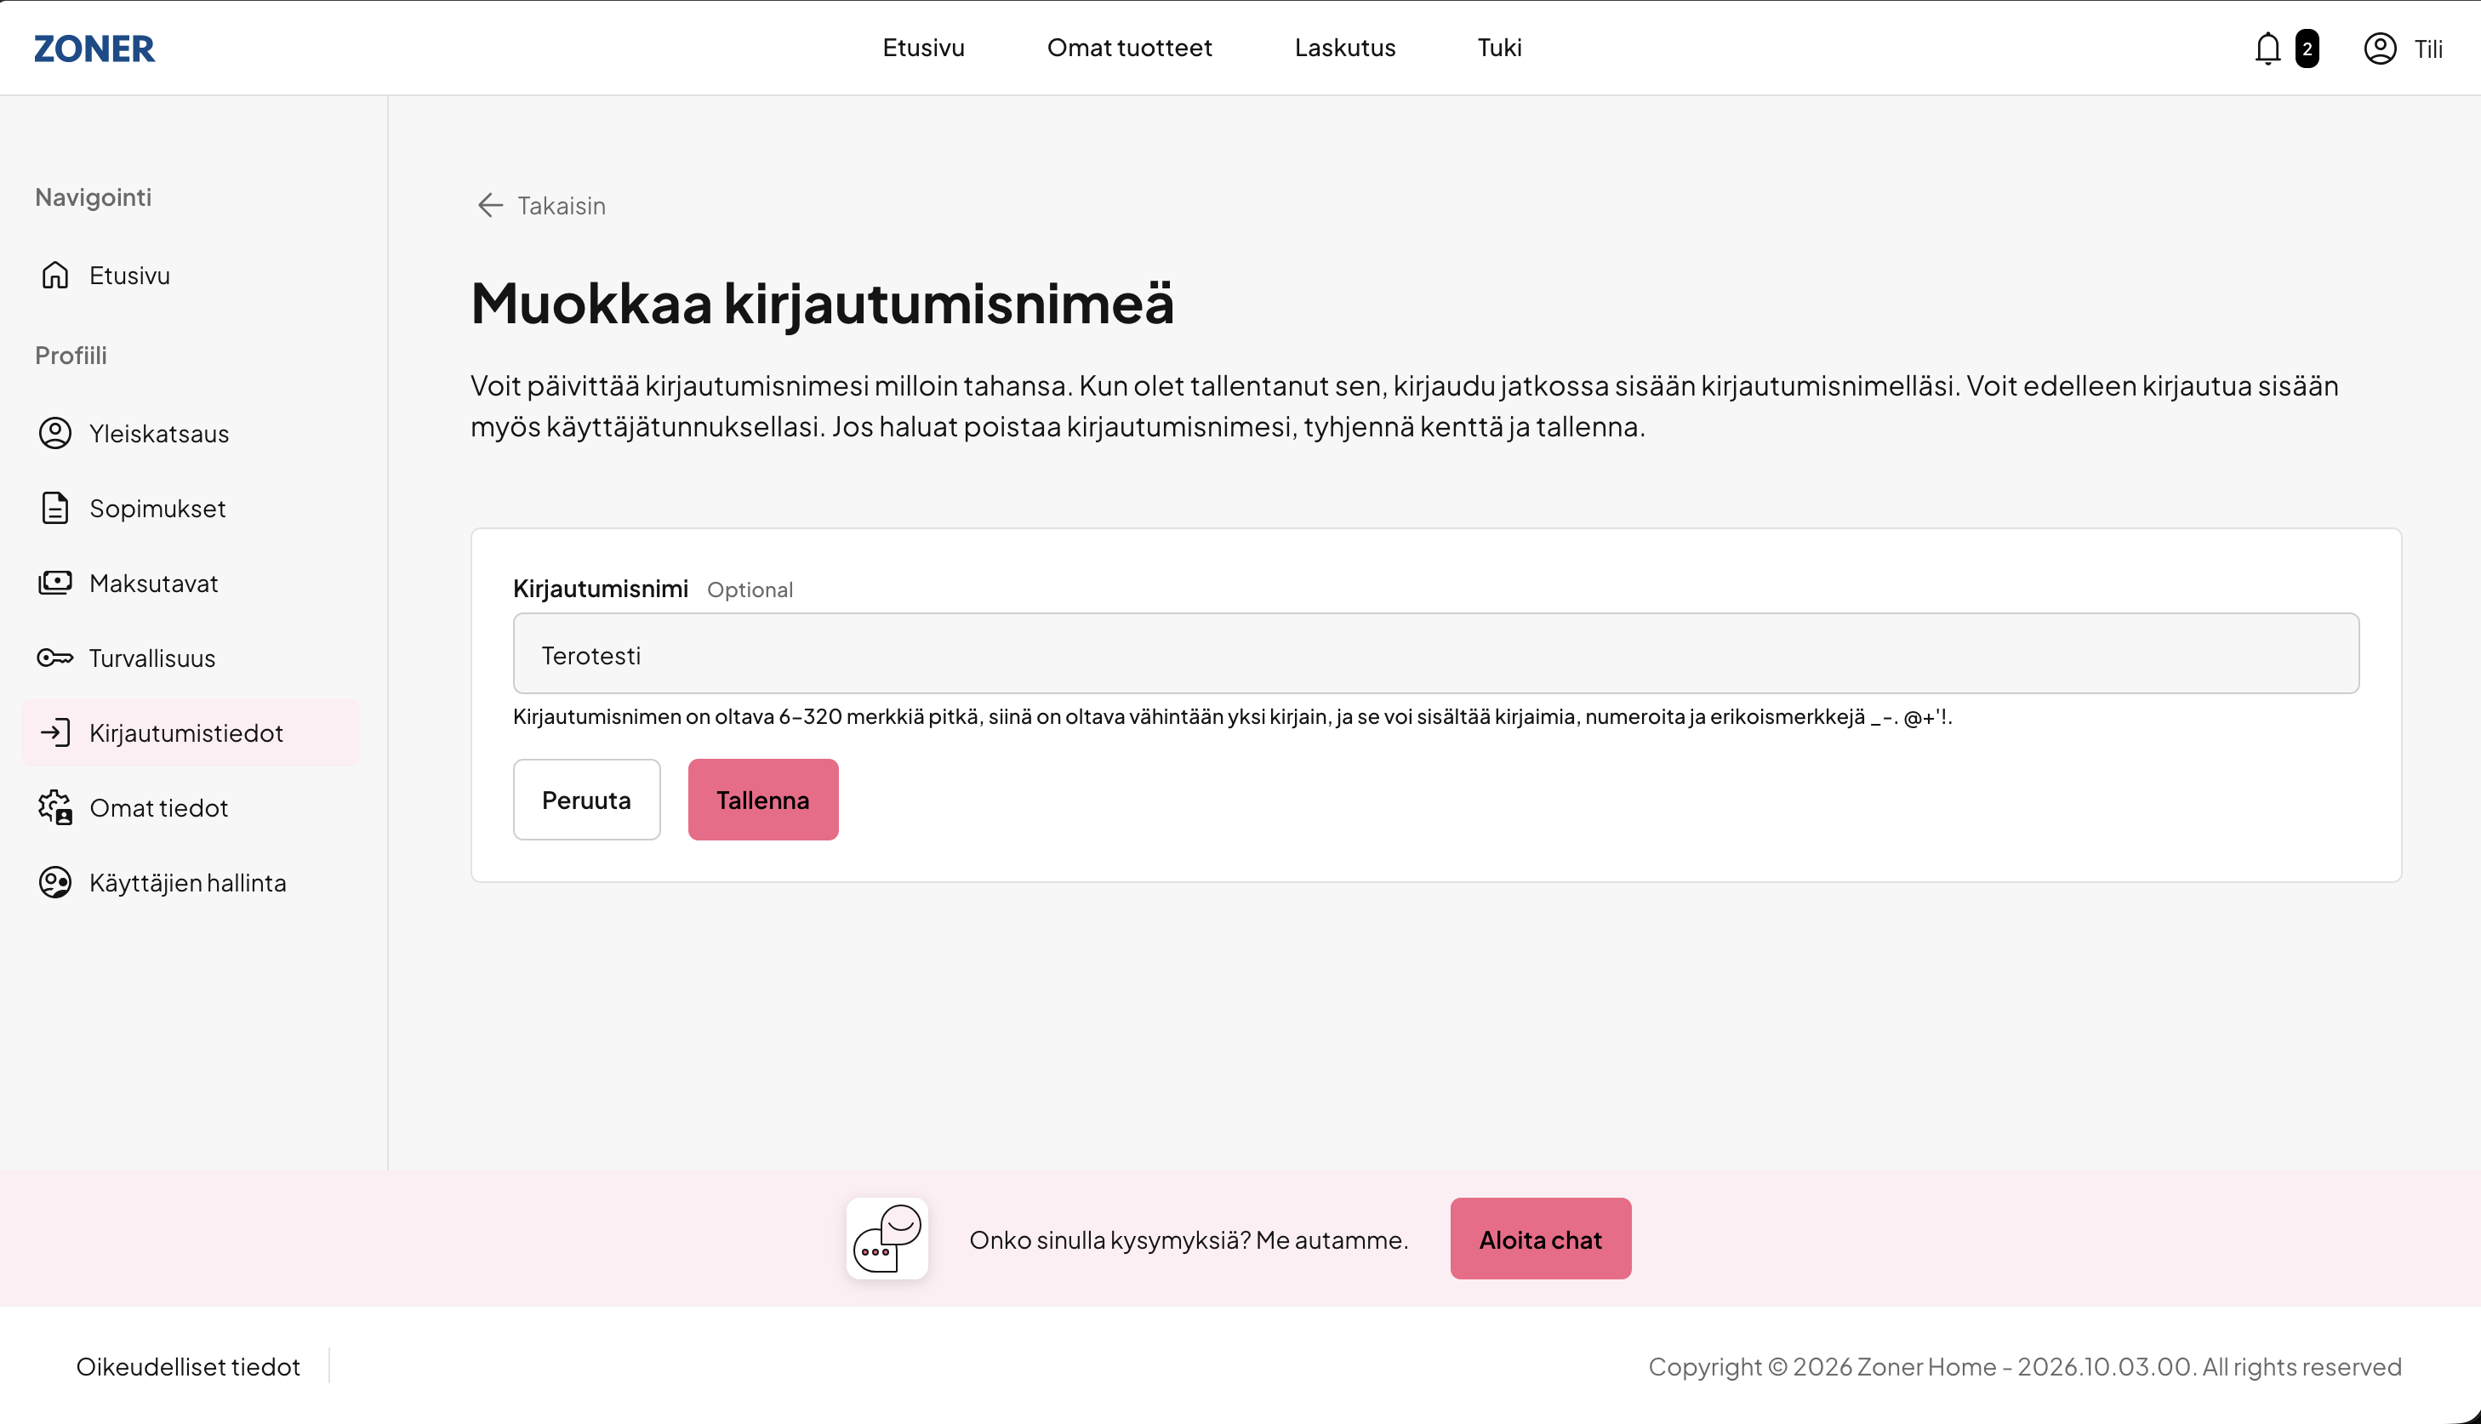Image resolution: width=2481 pixels, height=1424 pixels.
Task: Open Turvallisuus in the sidebar
Action: click(151, 658)
